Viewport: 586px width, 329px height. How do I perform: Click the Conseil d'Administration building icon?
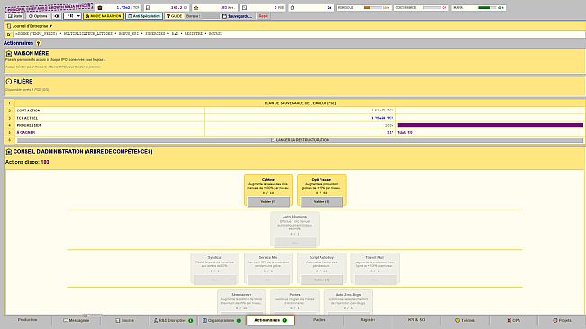point(9,152)
